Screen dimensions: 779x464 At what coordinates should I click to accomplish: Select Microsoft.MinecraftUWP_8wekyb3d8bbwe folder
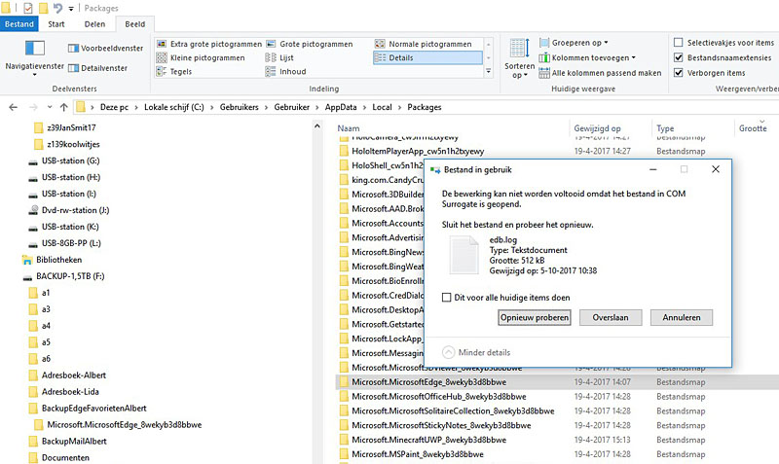(428, 440)
